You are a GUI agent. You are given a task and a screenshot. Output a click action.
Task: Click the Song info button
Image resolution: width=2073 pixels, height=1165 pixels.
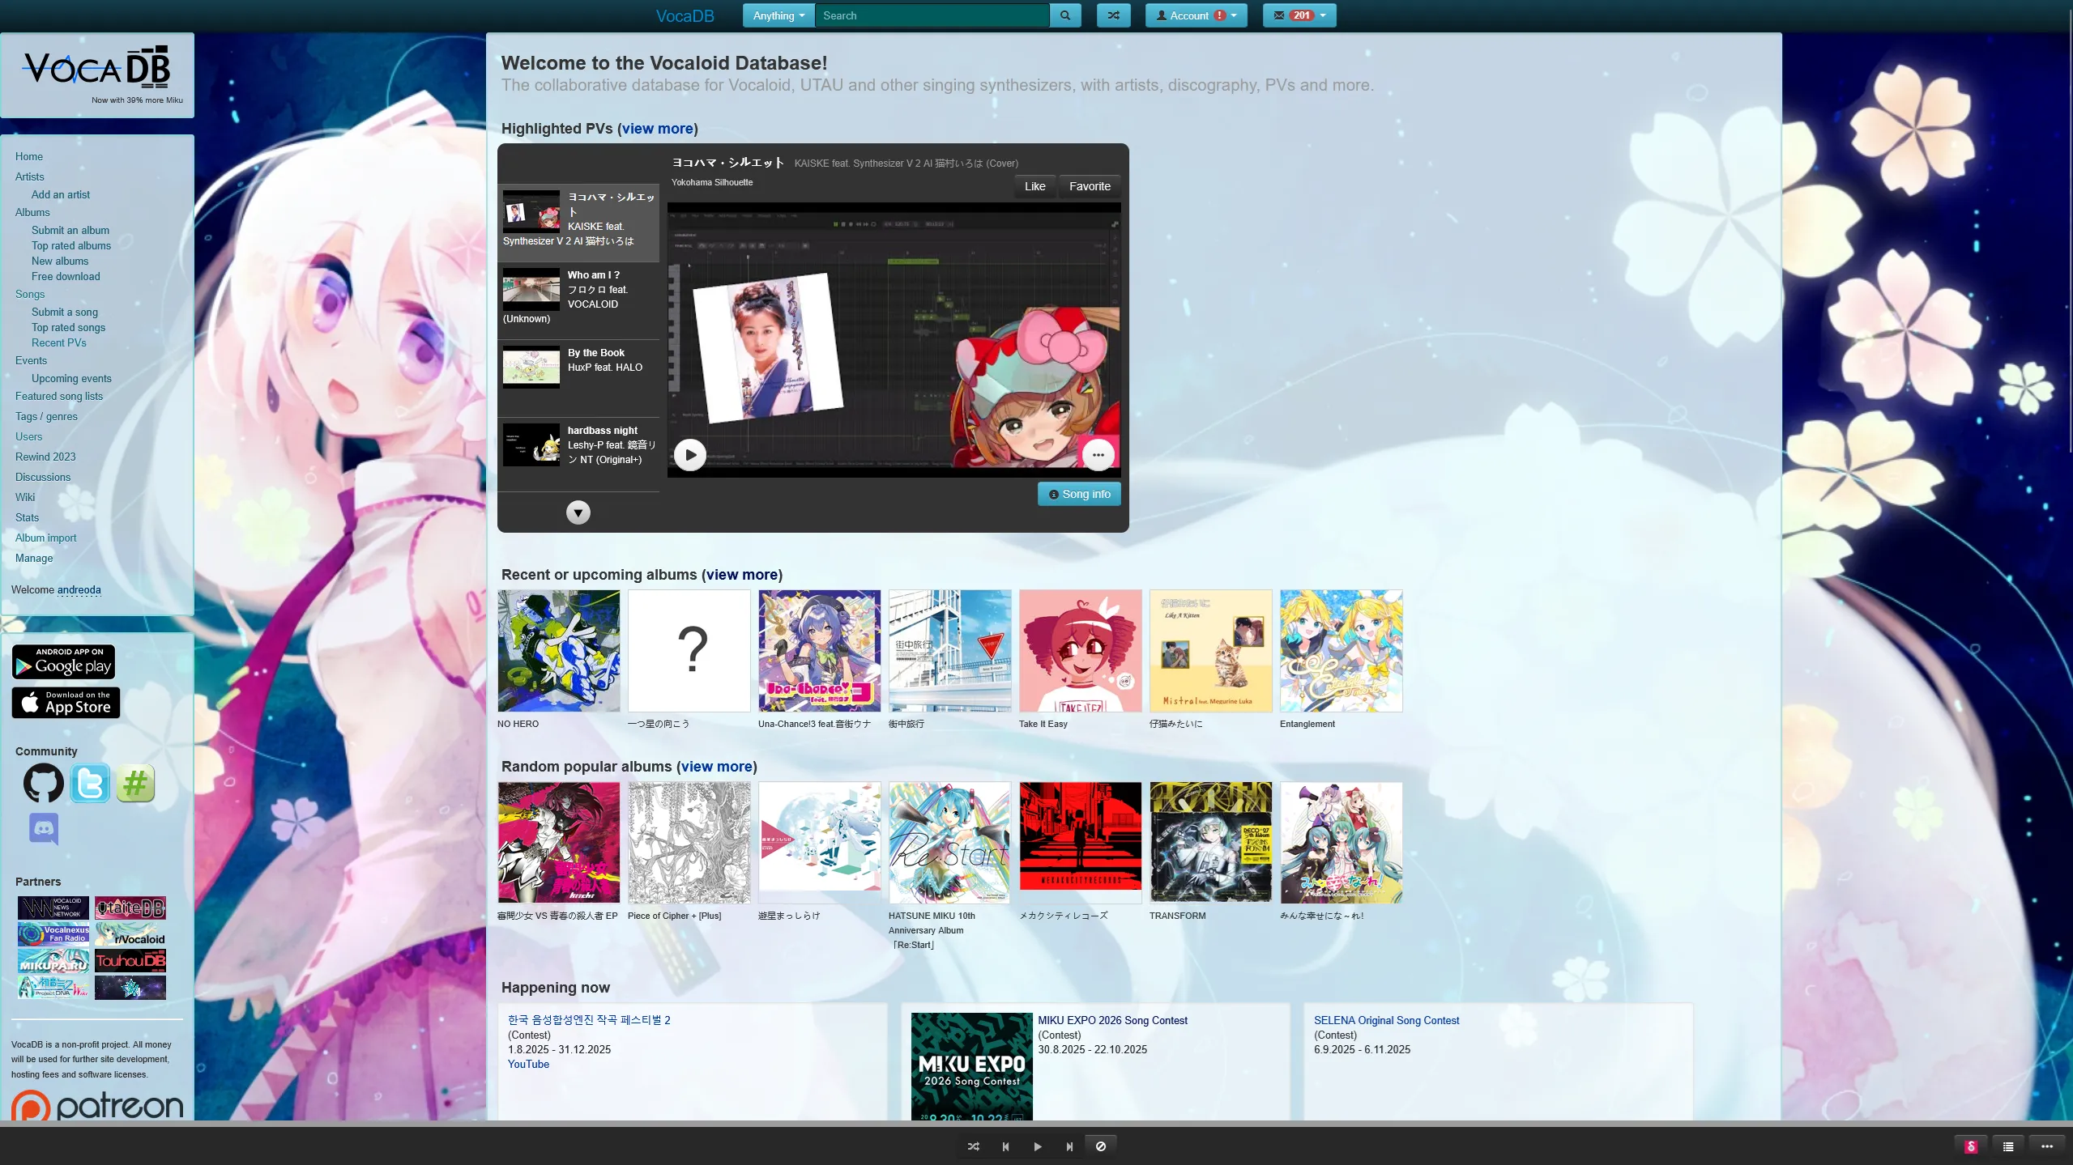(x=1078, y=494)
